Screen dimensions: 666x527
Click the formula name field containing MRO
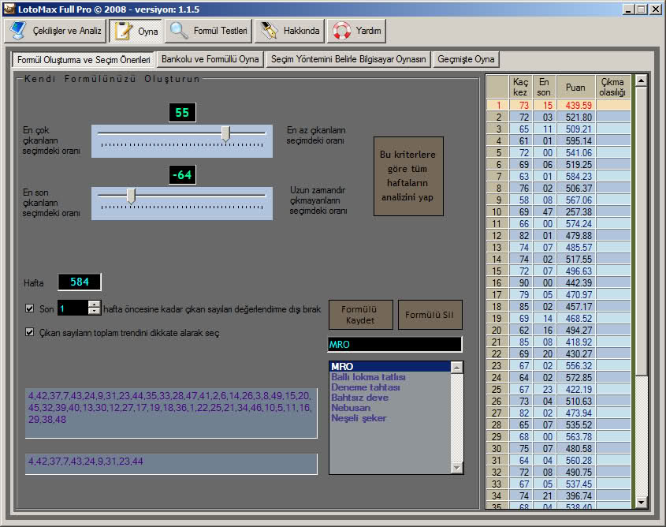pyautogui.click(x=395, y=344)
